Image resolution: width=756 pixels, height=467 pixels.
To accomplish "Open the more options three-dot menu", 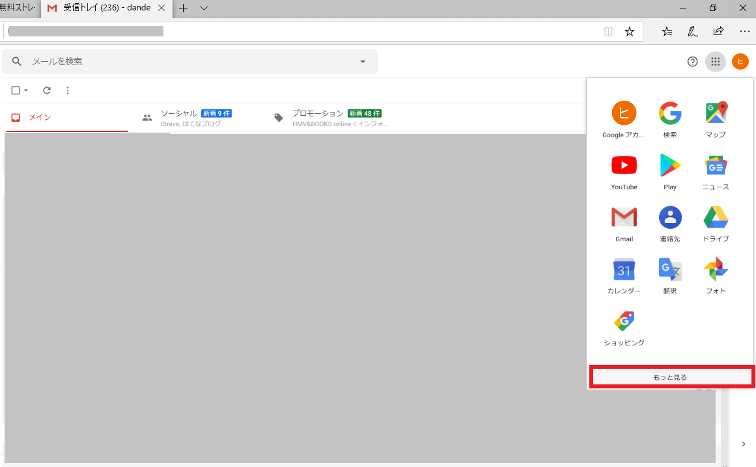I will point(68,90).
